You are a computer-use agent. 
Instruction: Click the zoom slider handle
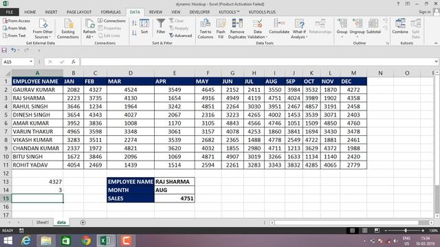coord(406,231)
